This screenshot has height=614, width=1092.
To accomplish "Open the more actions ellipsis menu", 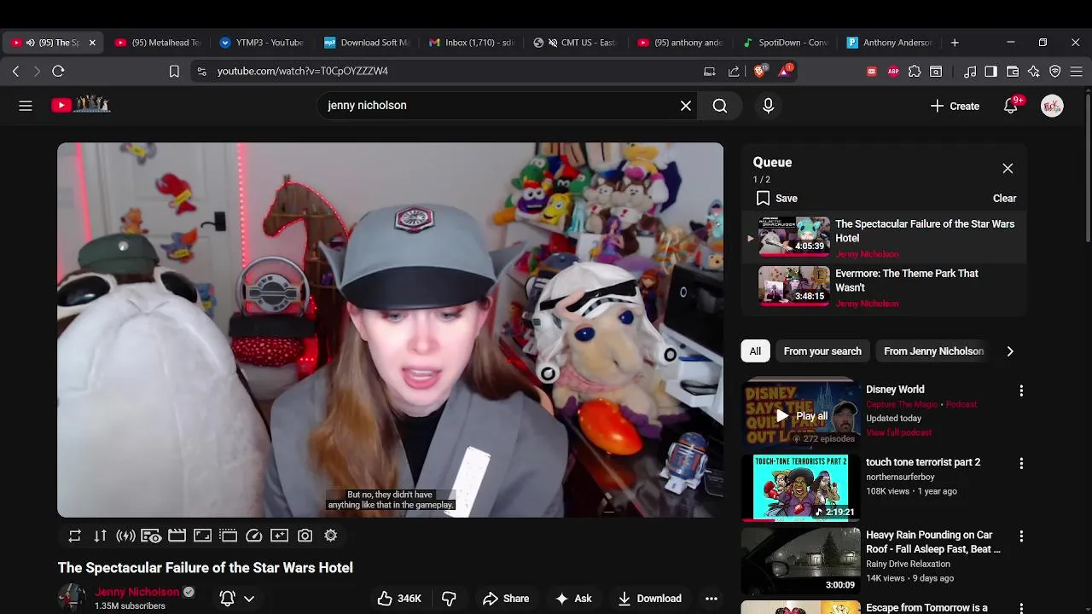I will tap(712, 599).
